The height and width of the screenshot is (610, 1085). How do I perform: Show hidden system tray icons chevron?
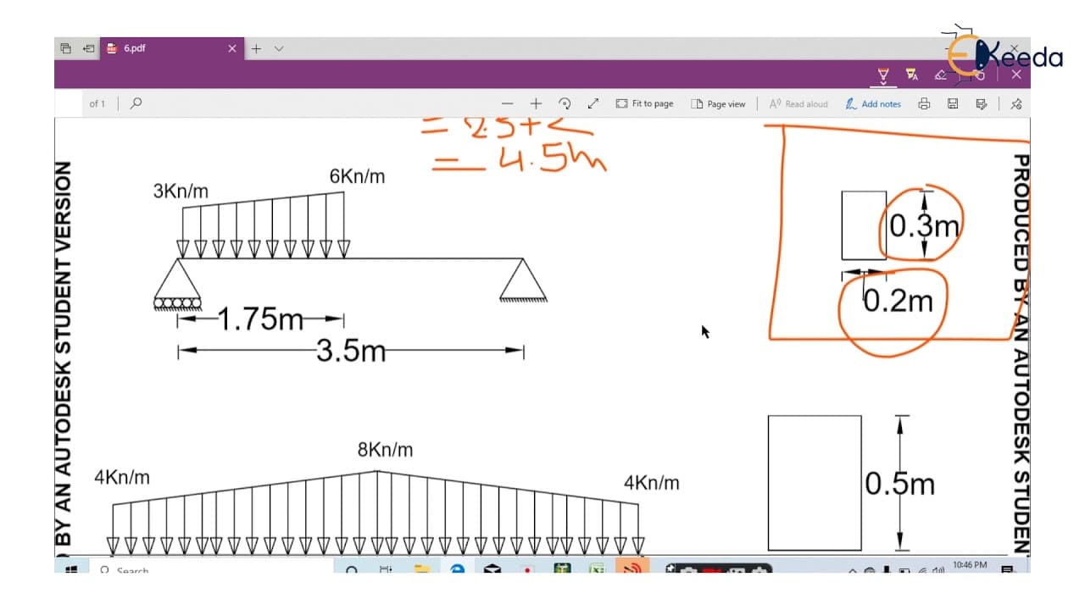coord(854,570)
